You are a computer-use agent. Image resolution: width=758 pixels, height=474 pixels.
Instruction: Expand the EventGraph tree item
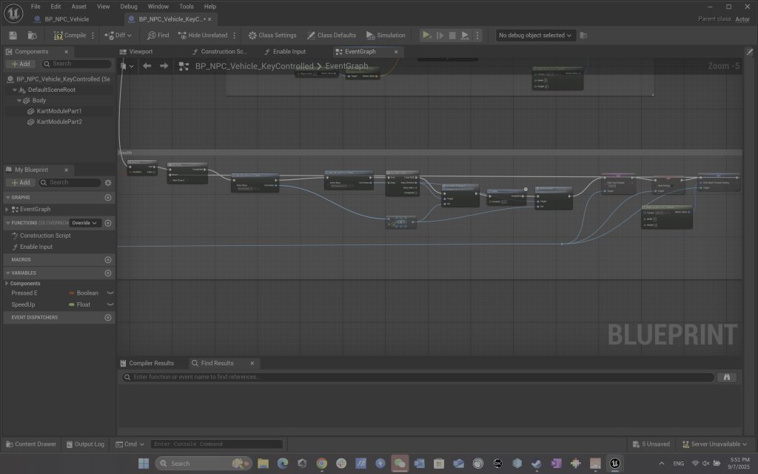[x=7, y=210]
